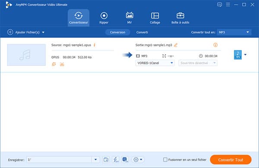
Task: Open Boîte à outils tab
Action: click(180, 18)
